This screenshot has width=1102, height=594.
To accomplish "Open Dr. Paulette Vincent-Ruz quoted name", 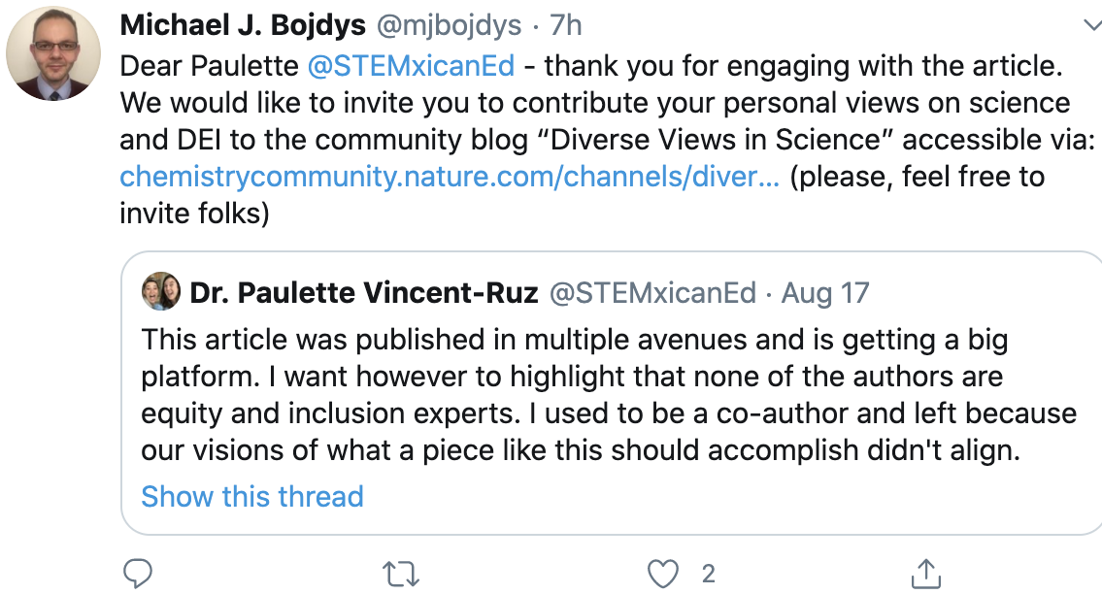I will [364, 292].
